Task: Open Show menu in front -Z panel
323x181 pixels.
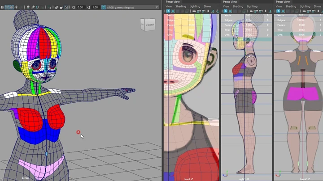Action: pos(207,6)
